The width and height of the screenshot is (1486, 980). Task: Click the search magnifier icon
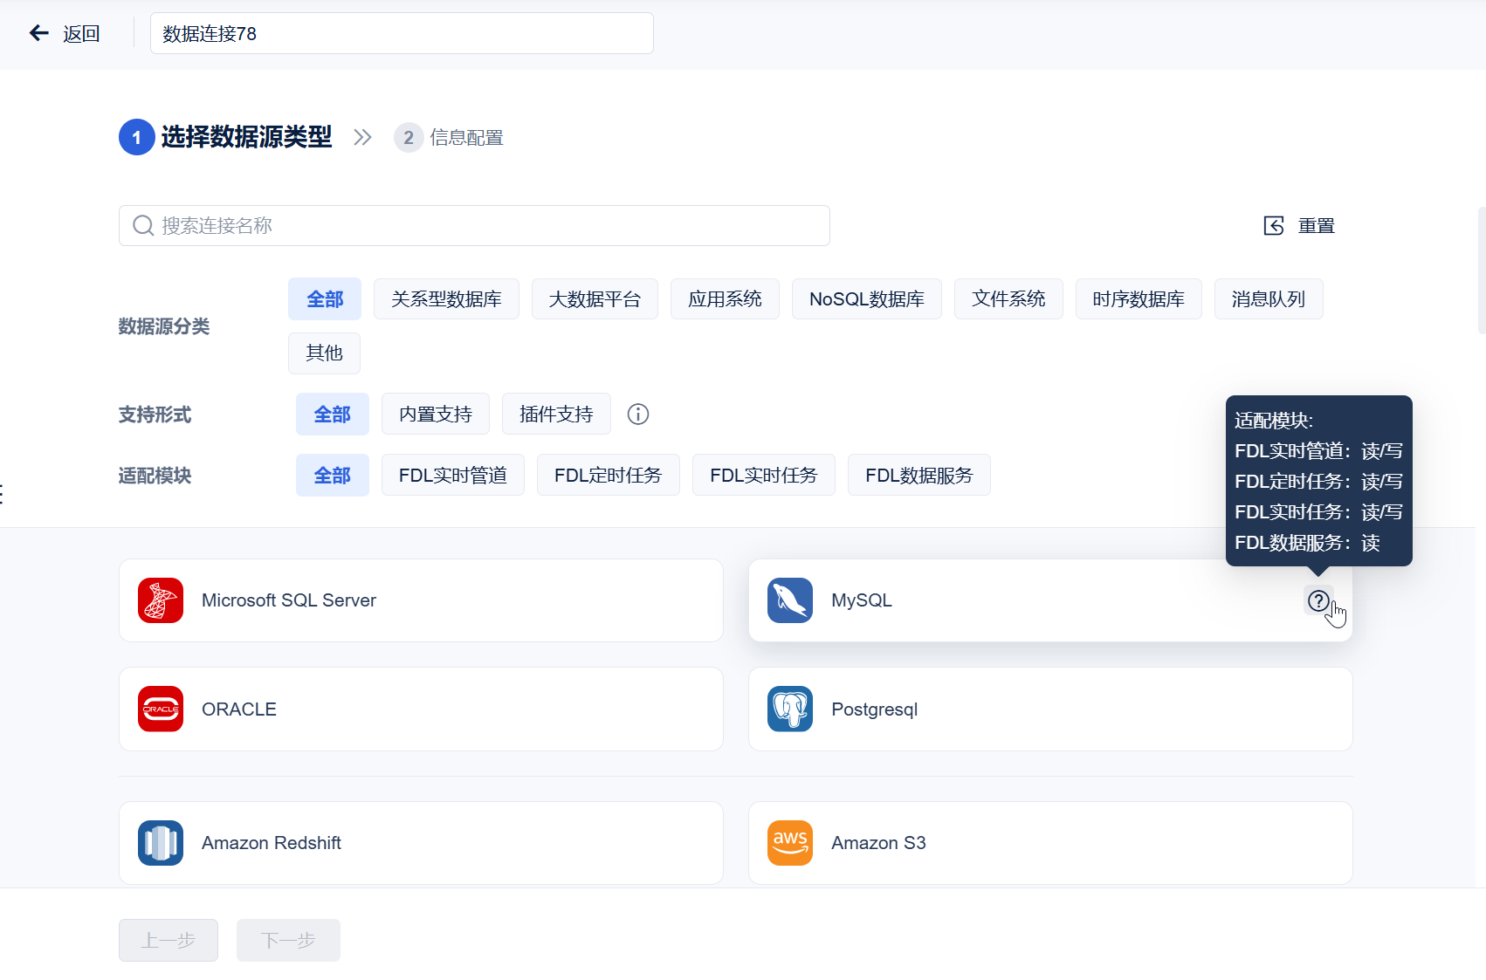[x=143, y=226]
